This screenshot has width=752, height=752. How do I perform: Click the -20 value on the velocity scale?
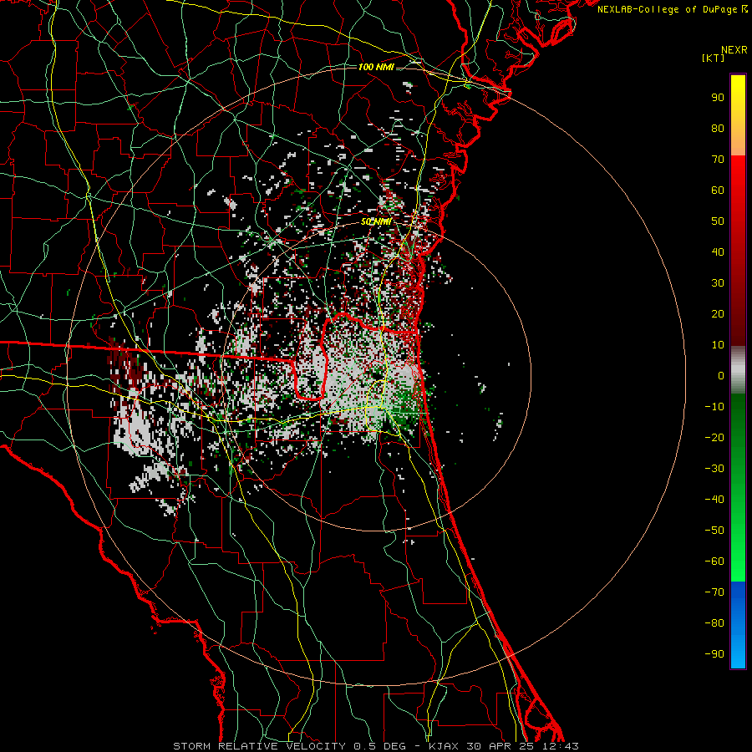(x=714, y=438)
